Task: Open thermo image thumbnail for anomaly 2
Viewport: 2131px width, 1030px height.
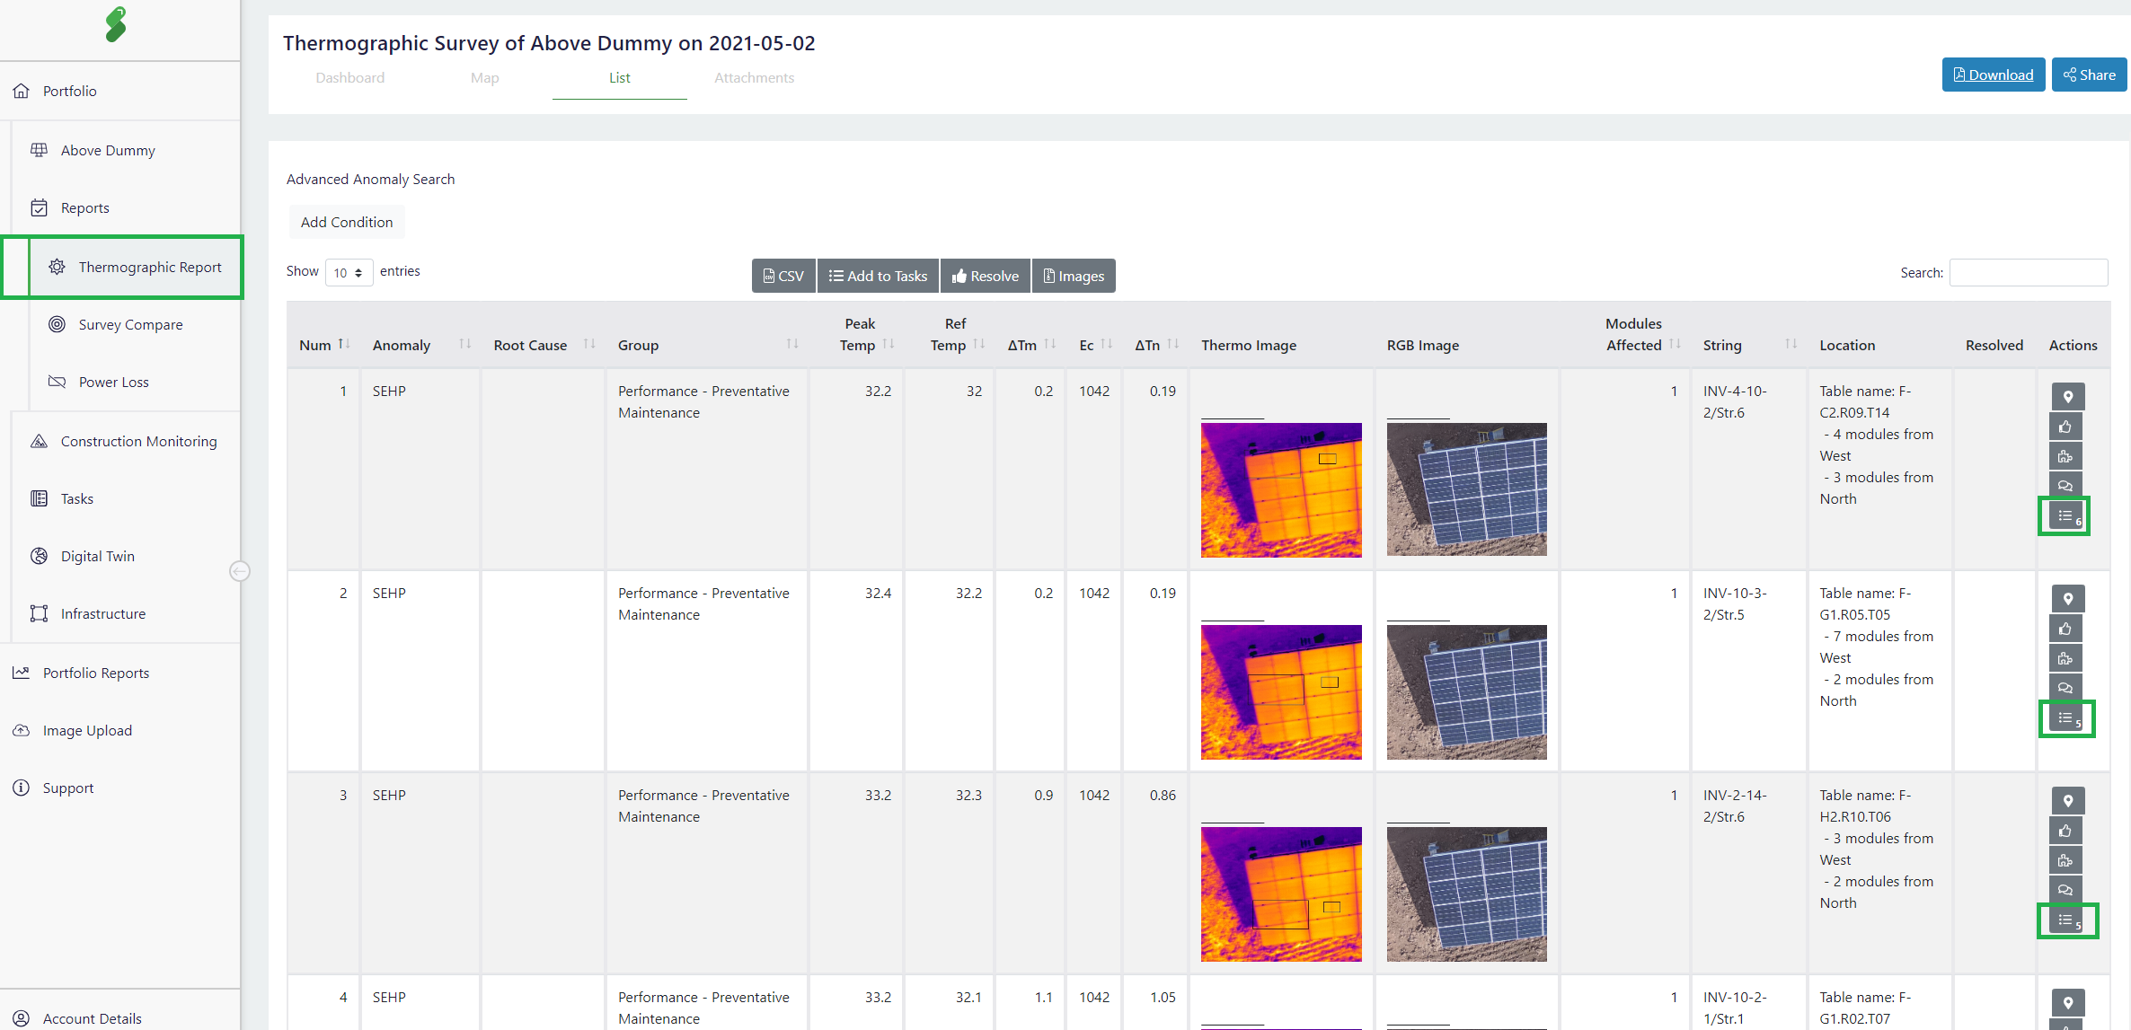Action: (1281, 691)
